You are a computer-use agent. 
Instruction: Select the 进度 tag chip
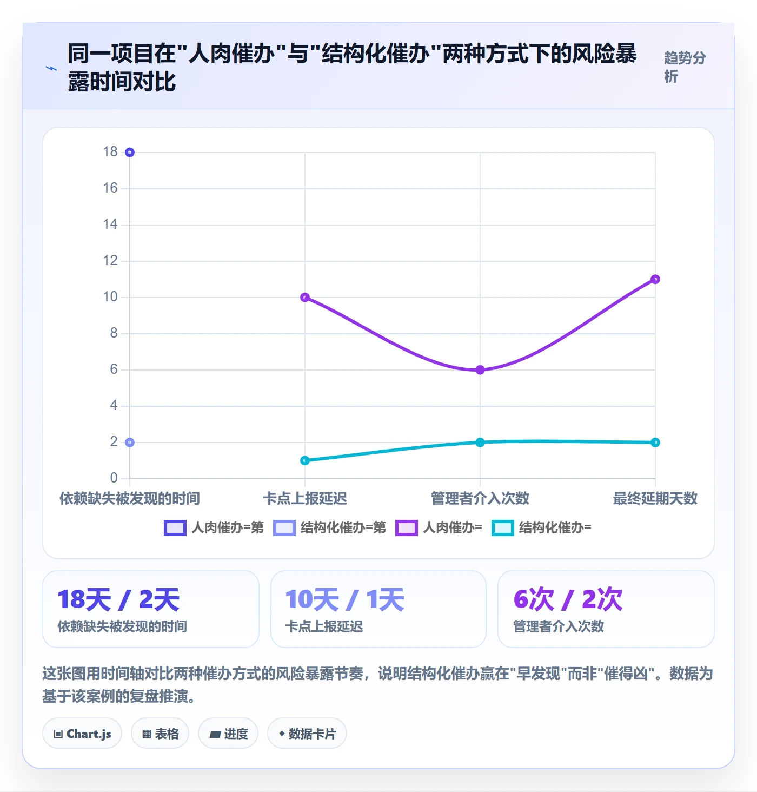click(x=228, y=734)
